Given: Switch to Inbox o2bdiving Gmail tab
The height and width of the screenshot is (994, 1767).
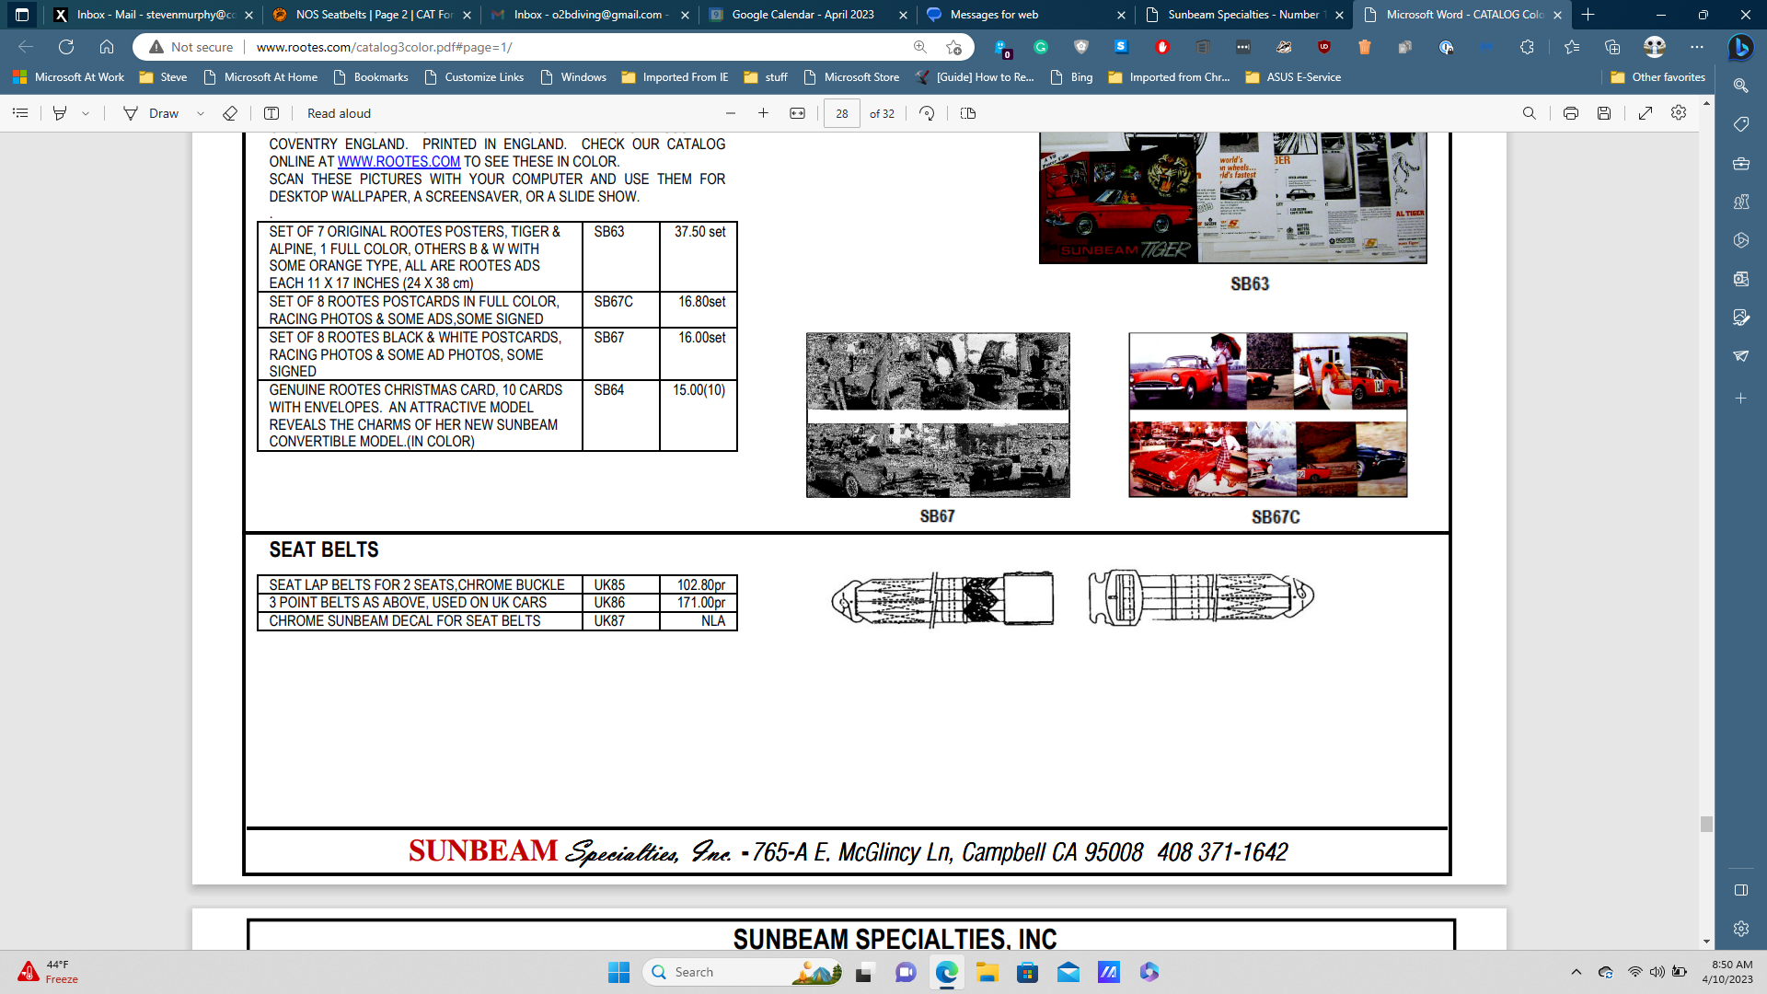Looking at the screenshot, I should click(589, 15).
